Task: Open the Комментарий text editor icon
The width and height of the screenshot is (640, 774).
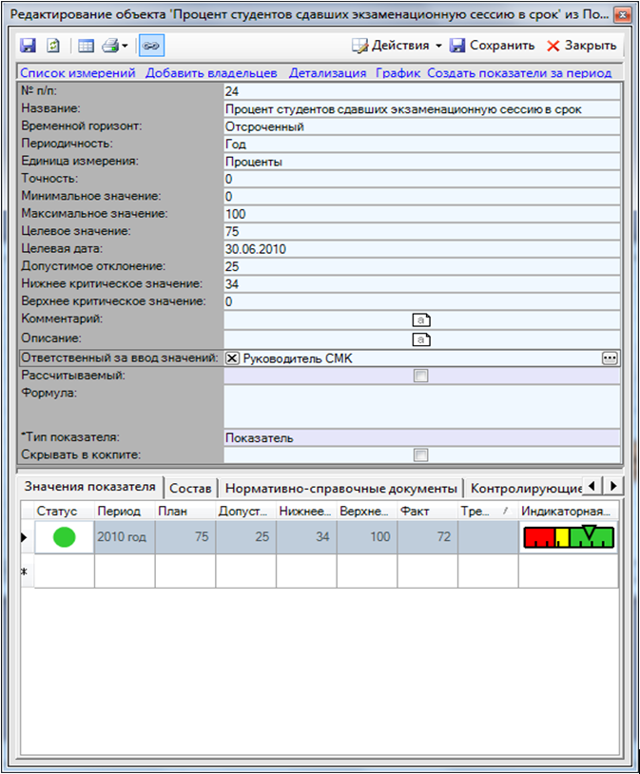Action: click(x=421, y=320)
